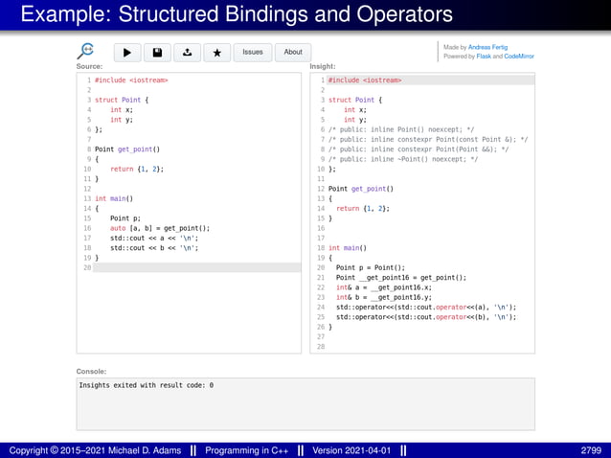Click the Console output area

305,403
